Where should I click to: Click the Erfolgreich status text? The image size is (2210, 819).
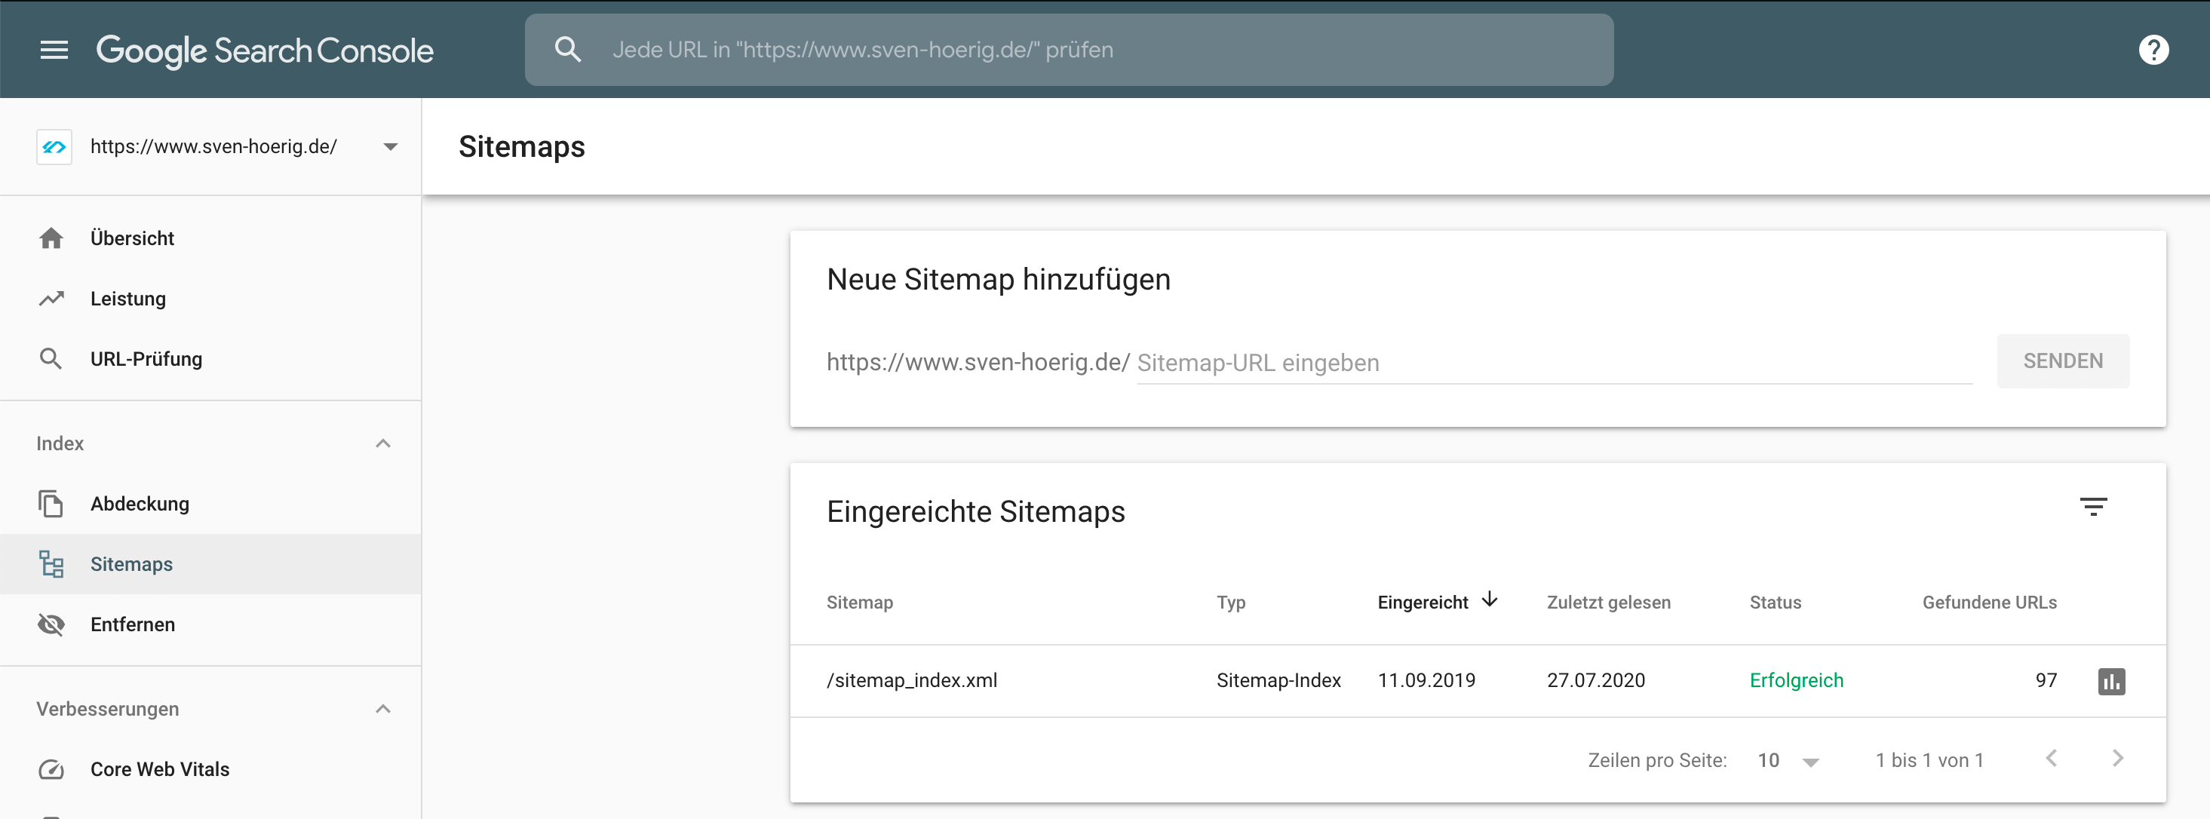pyautogui.click(x=1797, y=680)
